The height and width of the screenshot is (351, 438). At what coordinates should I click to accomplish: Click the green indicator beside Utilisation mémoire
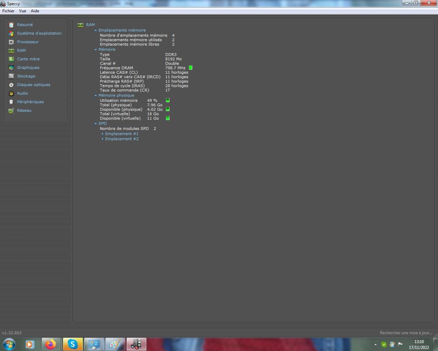pyautogui.click(x=168, y=100)
